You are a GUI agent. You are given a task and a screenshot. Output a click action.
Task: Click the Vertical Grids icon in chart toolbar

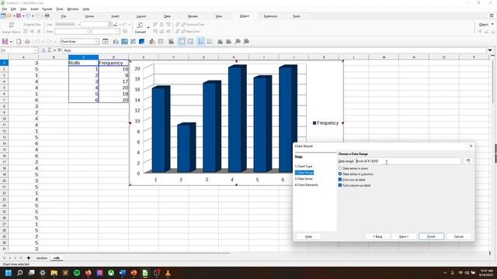(210, 41)
